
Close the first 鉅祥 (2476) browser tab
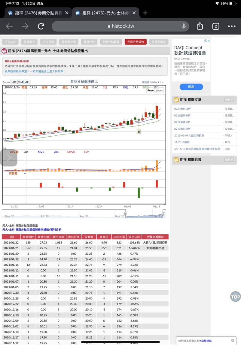pos(67,13)
